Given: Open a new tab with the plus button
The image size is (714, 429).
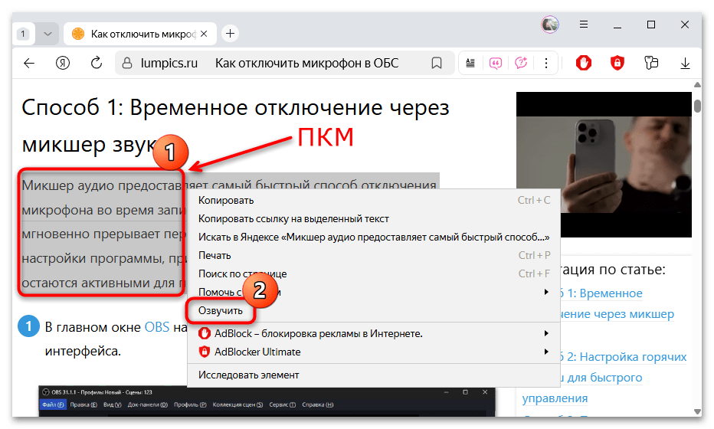Looking at the screenshot, I should [x=231, y=34].
